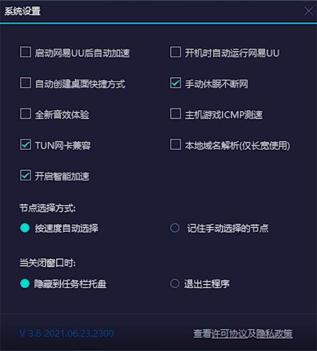Close the 系统设置 dialog with X icon

(309, 11)
